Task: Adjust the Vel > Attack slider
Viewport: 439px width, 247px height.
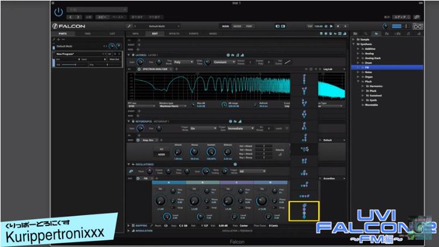Action: coord(264,146)
